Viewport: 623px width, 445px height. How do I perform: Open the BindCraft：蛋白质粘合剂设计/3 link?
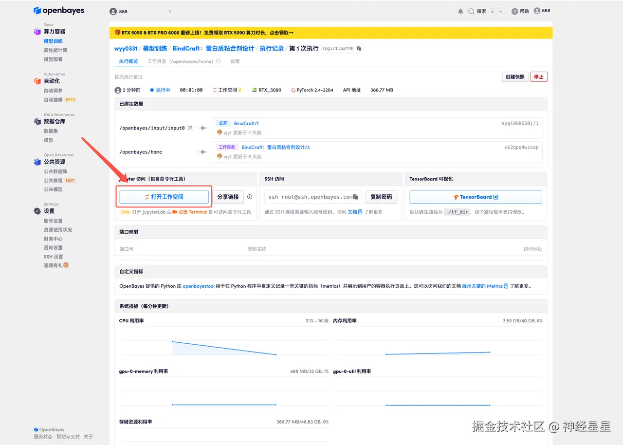(x=275, y=147)
